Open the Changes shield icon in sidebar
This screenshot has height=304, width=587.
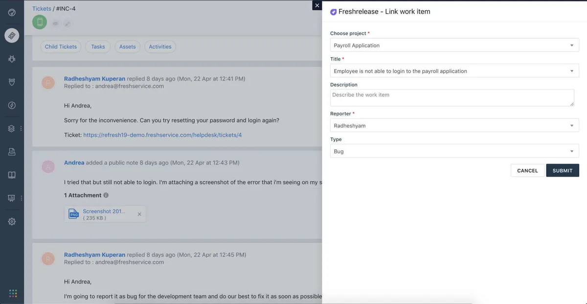click(12, 82)
